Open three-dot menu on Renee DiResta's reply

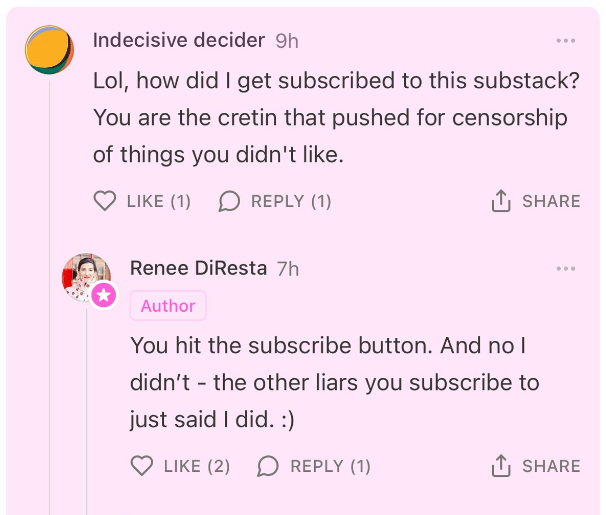pyautogui.click(x=565, y=269)
